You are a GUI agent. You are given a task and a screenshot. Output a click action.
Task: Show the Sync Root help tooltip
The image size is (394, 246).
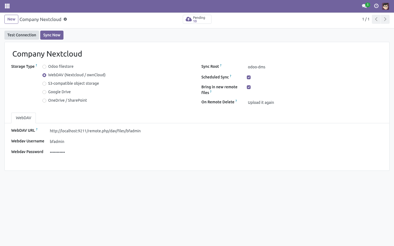pos(221,65)
